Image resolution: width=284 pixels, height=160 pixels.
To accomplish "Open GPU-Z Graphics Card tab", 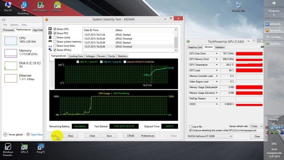I will tap(195, 47).
